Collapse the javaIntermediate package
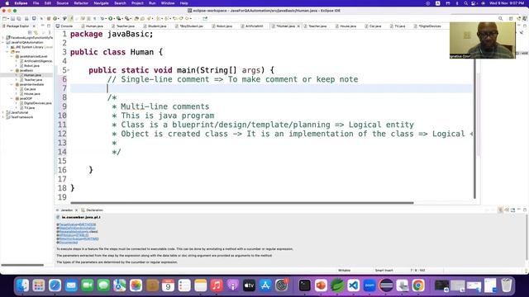529x297 pixels. tap(12, 84)
